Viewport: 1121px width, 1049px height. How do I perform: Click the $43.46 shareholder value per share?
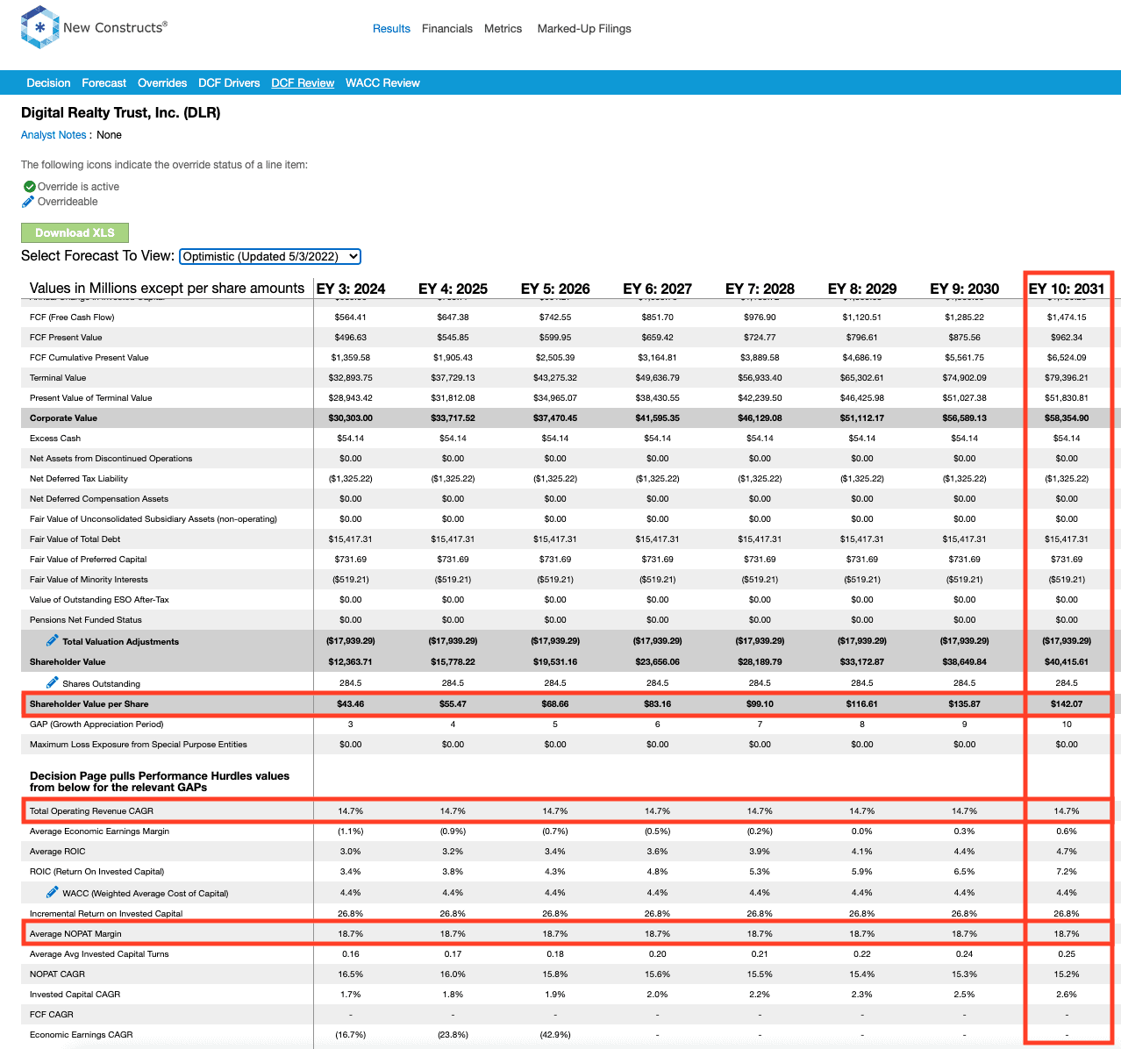point(351,703)
